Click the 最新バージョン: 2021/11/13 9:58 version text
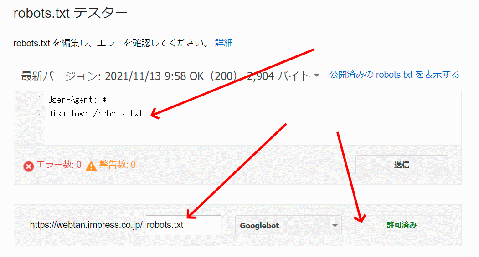This screenshot has width=479, height=257. [103, 76]
